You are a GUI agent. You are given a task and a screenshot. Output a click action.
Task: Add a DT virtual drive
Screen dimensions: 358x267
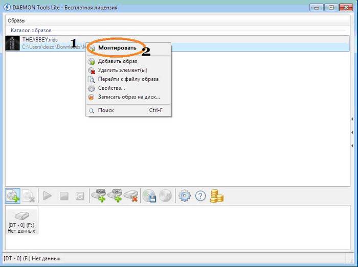(x=99, y=196)
